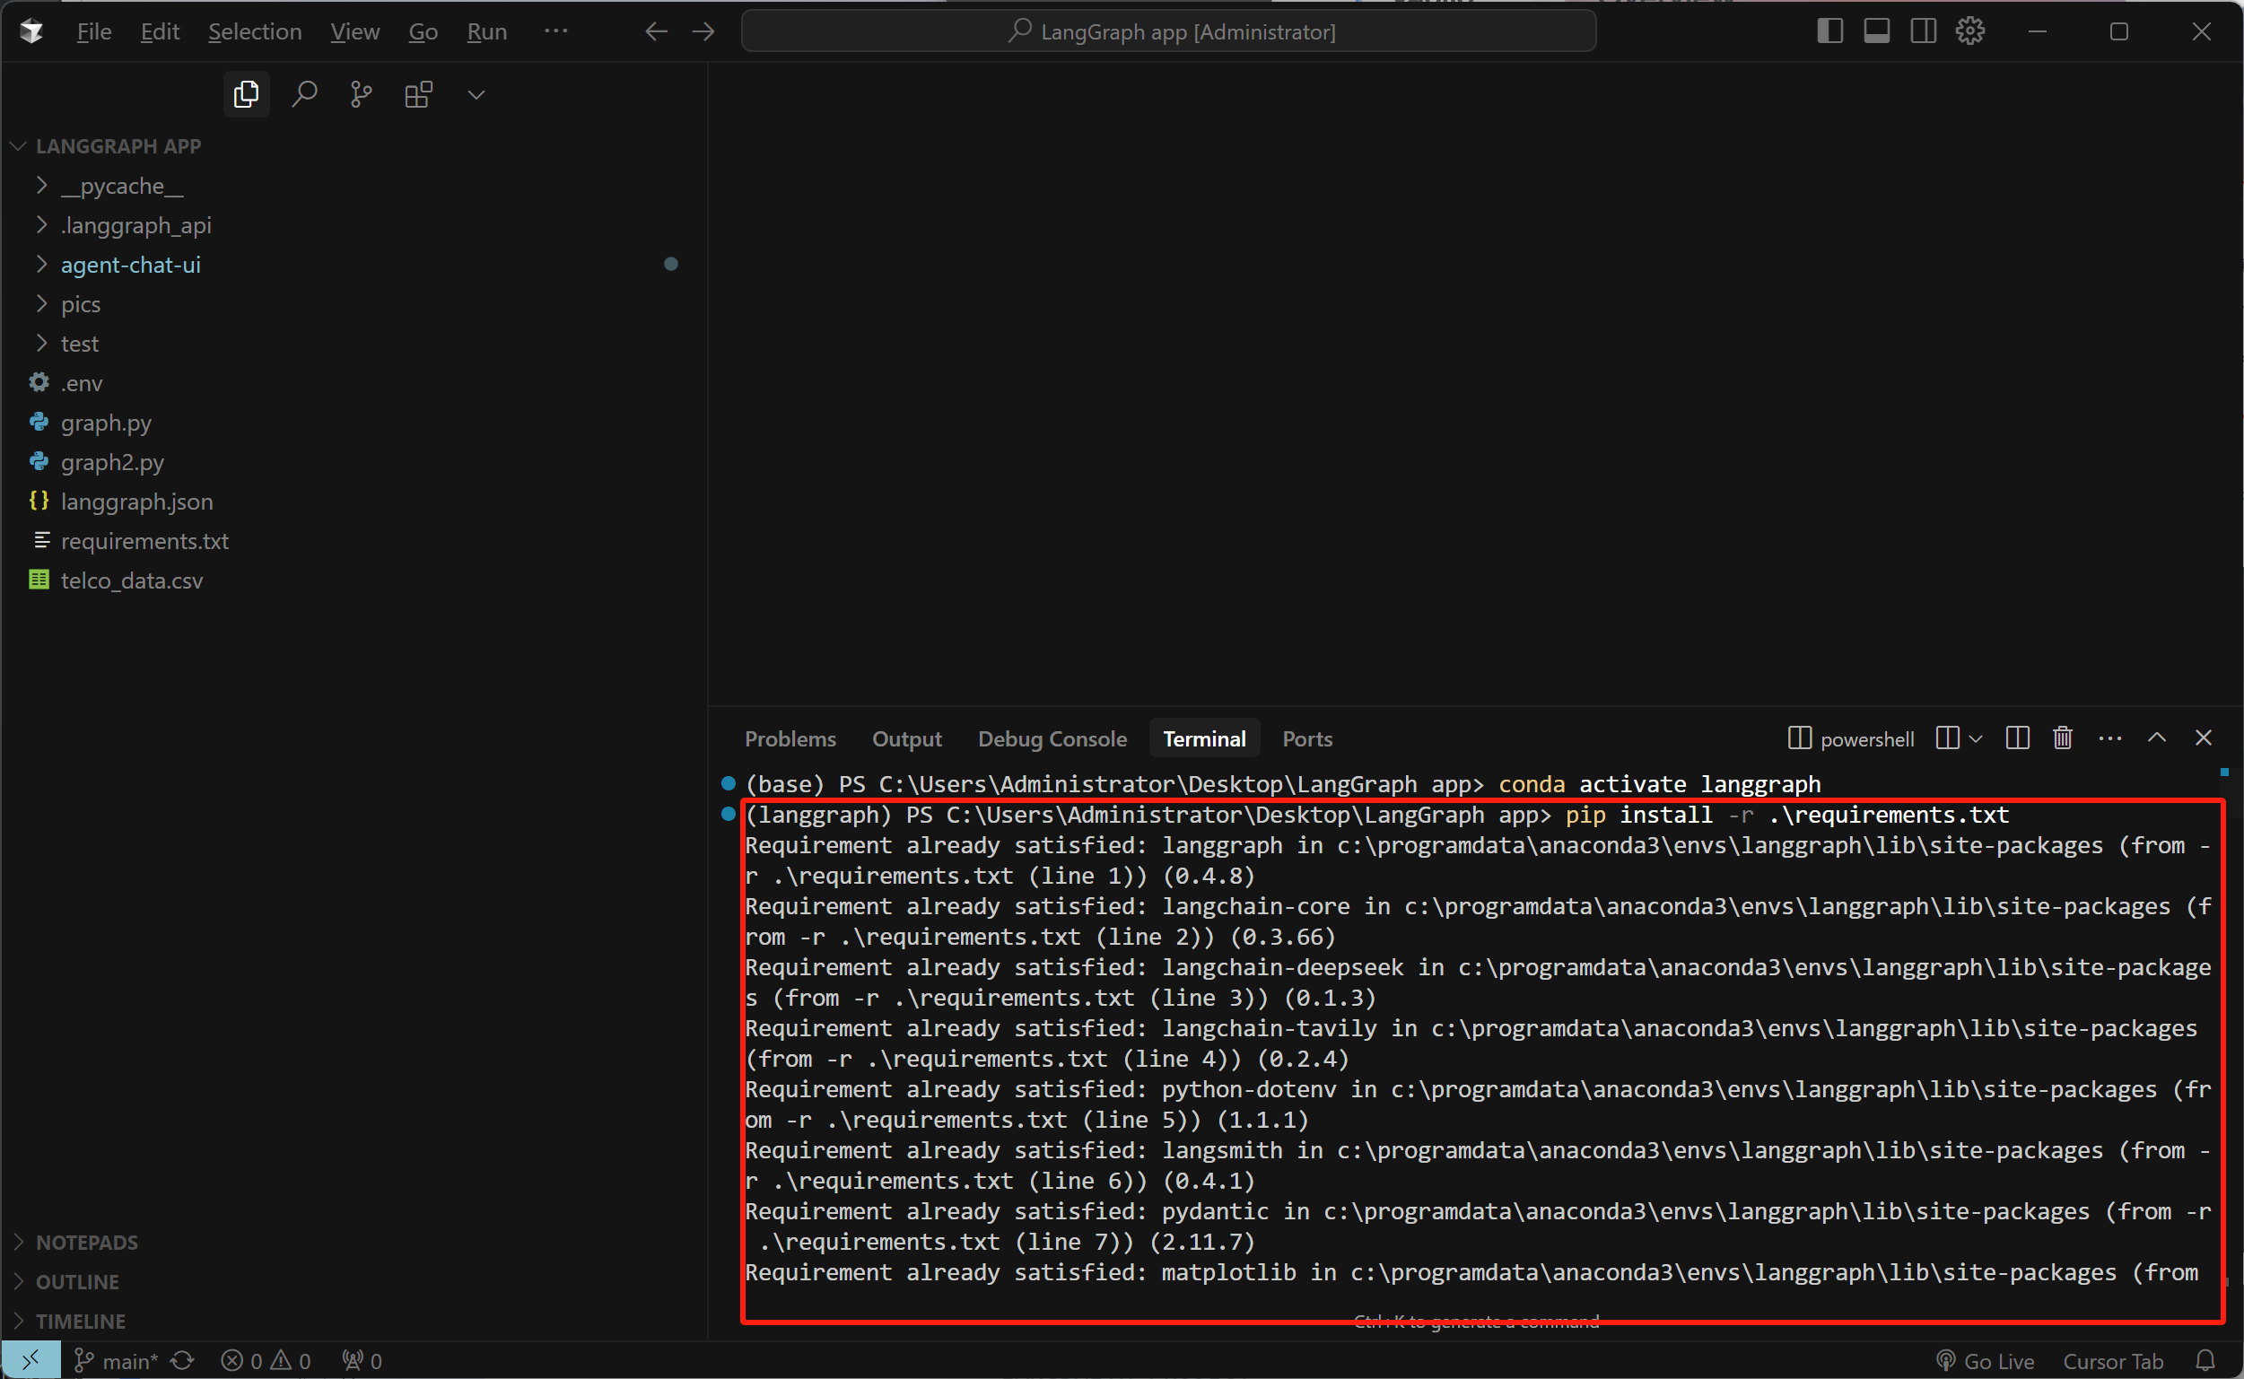
Task: Open the View menu
Action: click(x=354, y=32)
